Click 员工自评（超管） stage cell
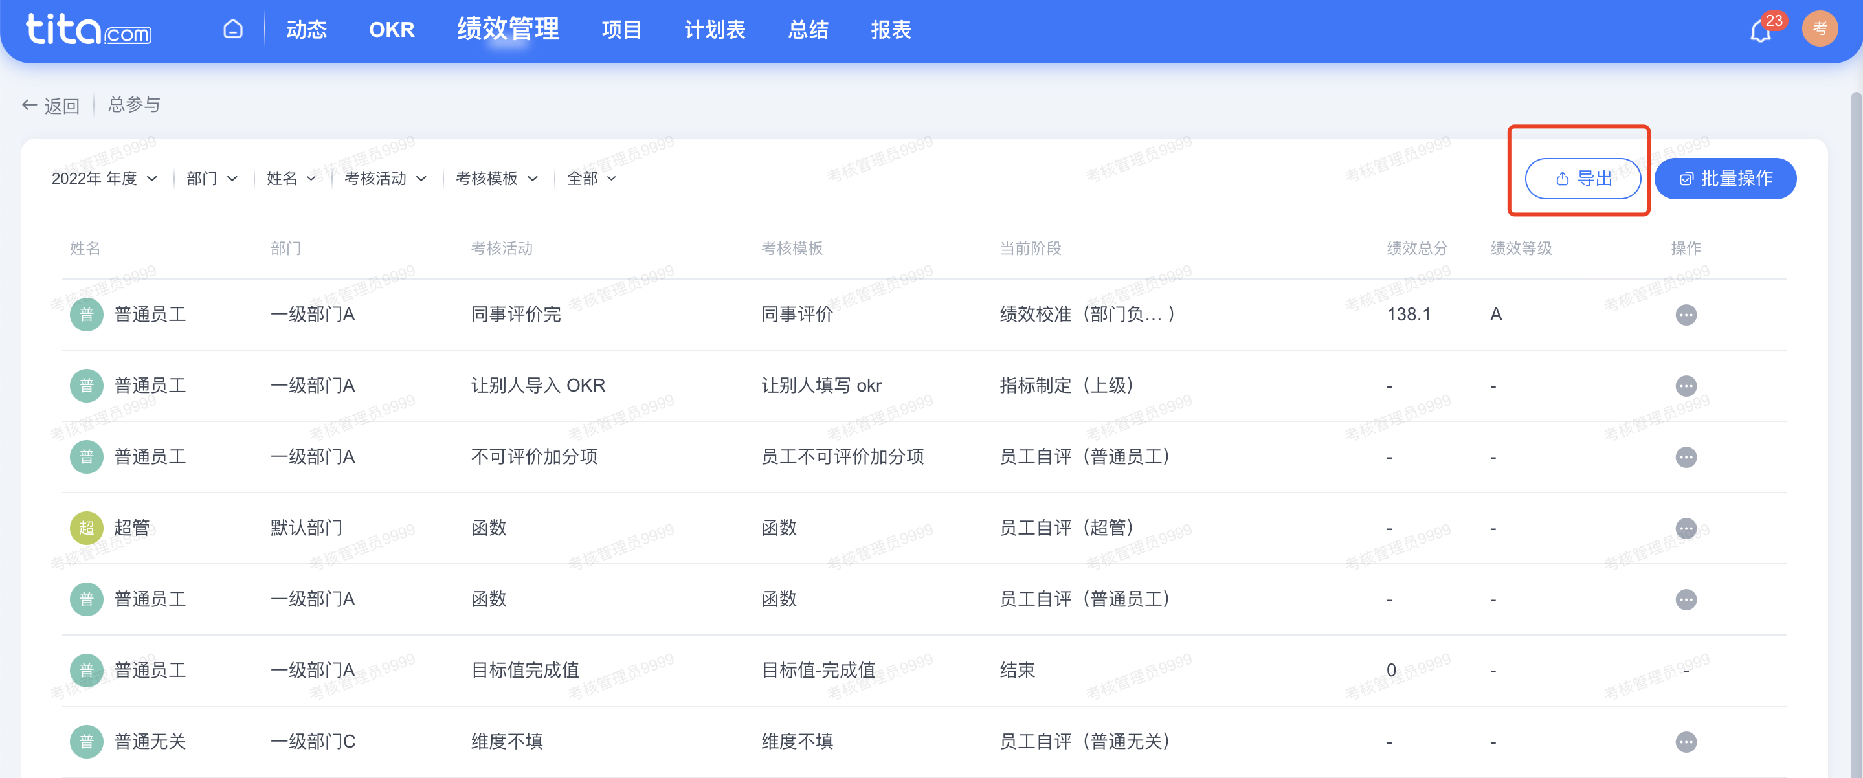The height and width of the screenshot is (778, 1863). coord(1066,528)
